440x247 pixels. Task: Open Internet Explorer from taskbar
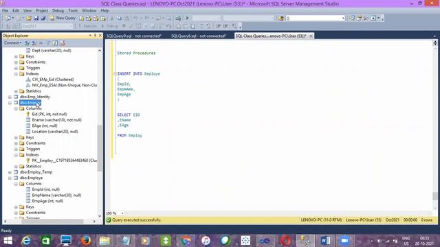click(26, 240)
